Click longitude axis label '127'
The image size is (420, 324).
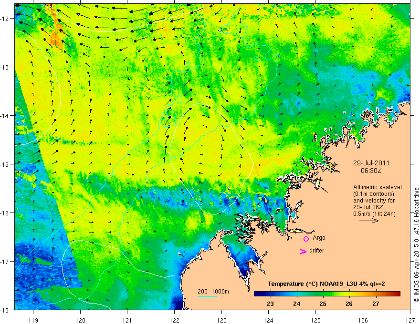(410, 320)
